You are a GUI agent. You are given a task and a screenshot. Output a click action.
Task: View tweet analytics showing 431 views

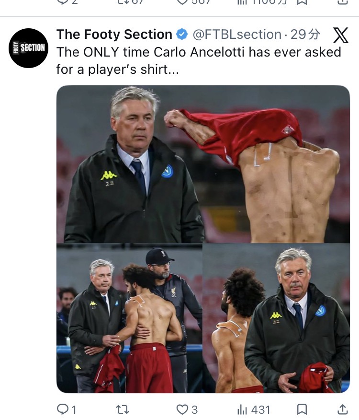point(254,409)
